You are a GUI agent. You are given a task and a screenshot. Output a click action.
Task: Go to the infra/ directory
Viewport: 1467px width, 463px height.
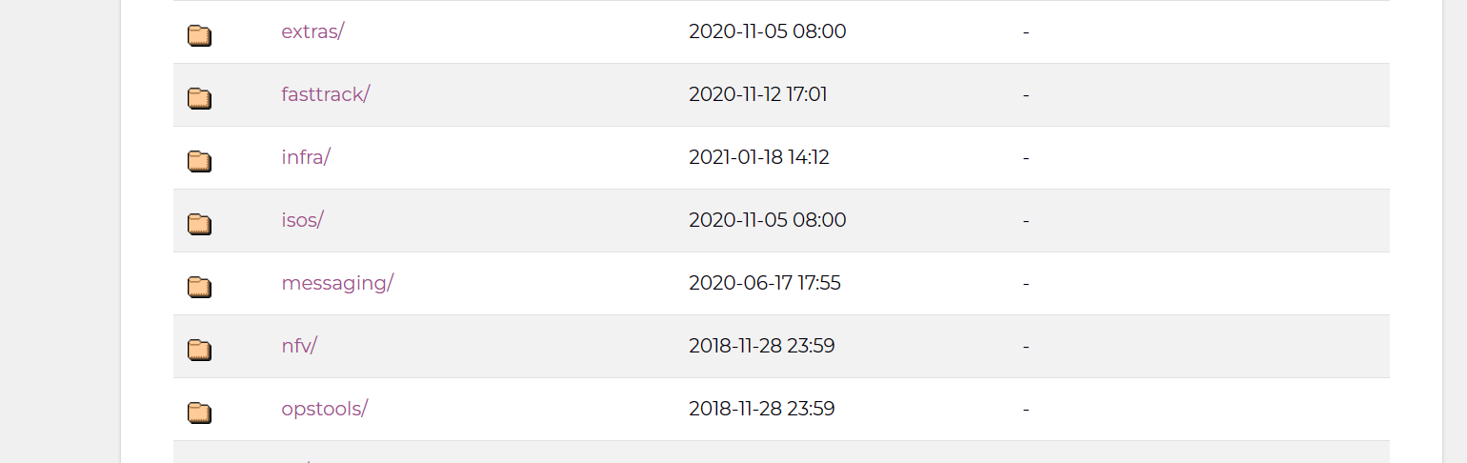click(306, 157)
